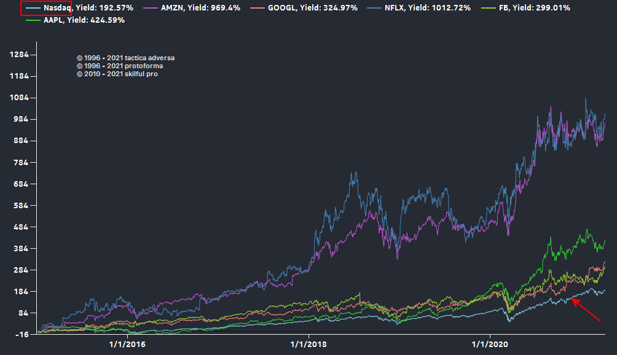617x355 pixels.
Task: Click the -16 value on vertical axis
Action: pyautogui.click(x=22, y=335)
